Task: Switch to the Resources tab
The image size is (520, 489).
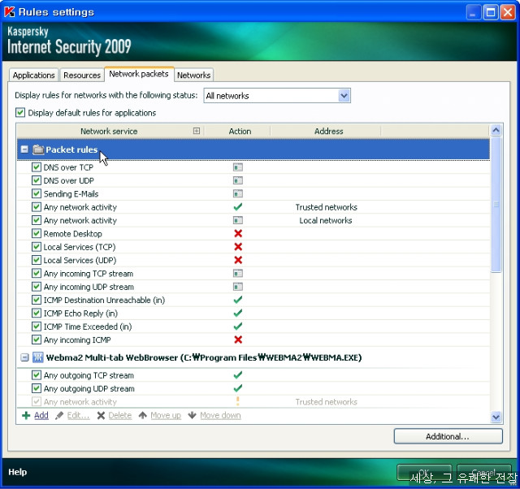Action: click(82, 76)
